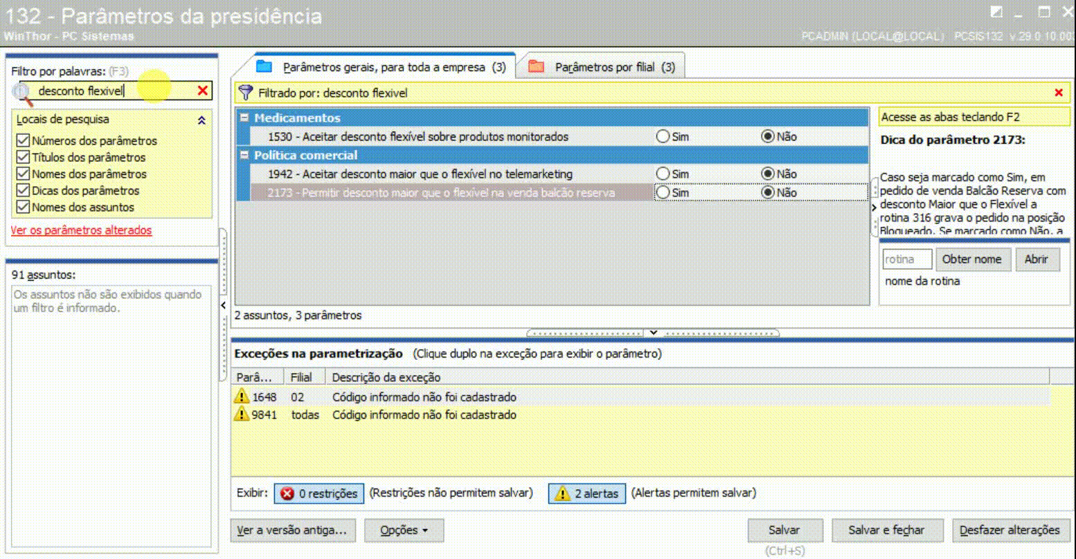This screenshot has height=559, width=1076.
Task: Click the funnel icon beside Filtrado por
Action: [246, 93]
